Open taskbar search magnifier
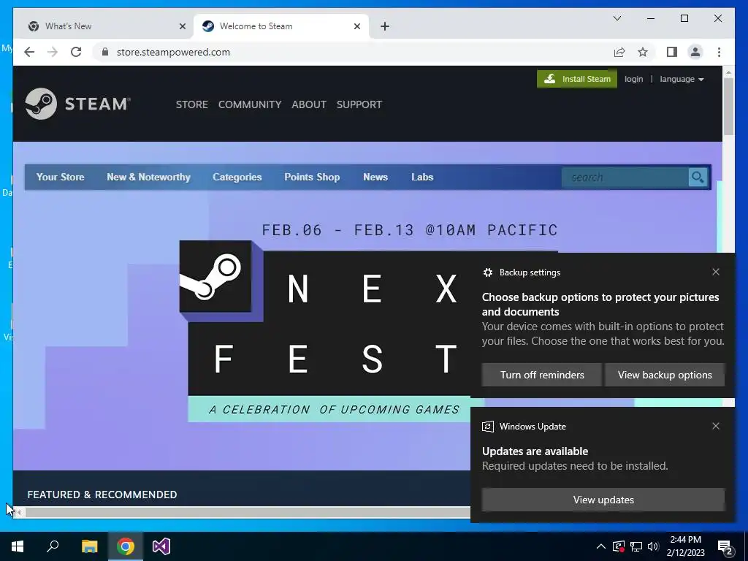 coord(53,546)
